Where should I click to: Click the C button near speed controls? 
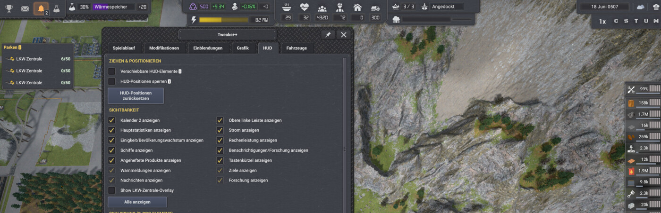[x=616, y=21]
